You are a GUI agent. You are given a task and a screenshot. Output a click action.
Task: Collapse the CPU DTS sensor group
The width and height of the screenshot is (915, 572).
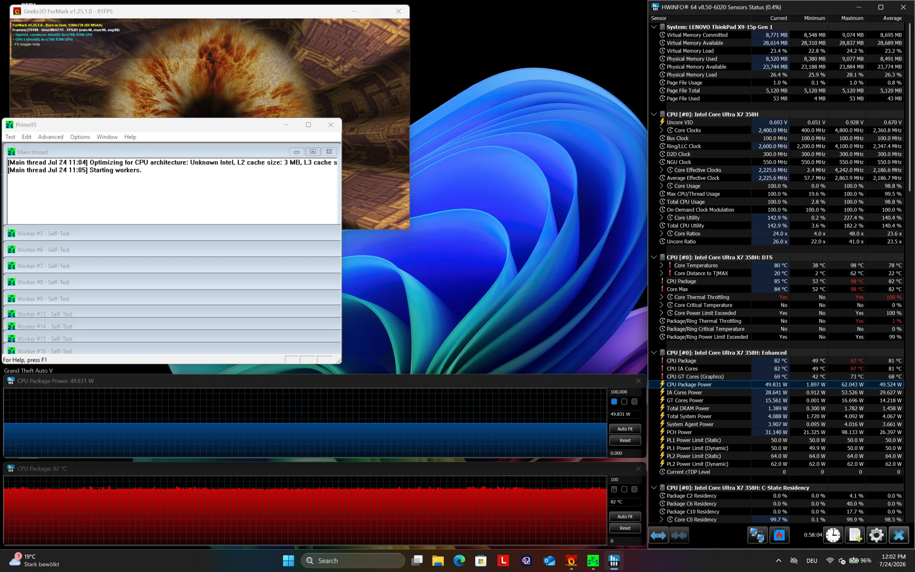pos(654,257)
